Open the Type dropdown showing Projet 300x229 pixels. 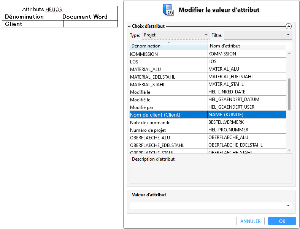pyautogui.click(x=175, y=35)
